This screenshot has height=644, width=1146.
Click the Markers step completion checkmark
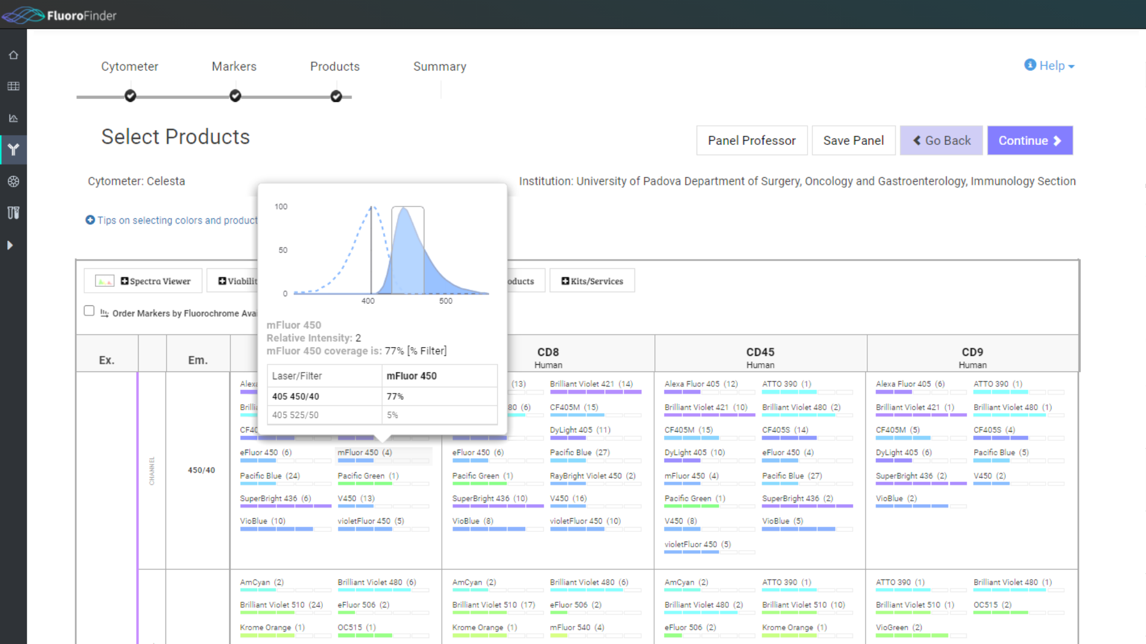point(235,95)
